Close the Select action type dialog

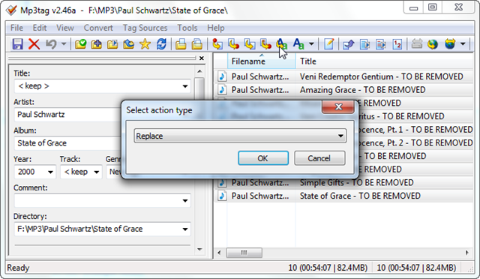pos(338,106)
